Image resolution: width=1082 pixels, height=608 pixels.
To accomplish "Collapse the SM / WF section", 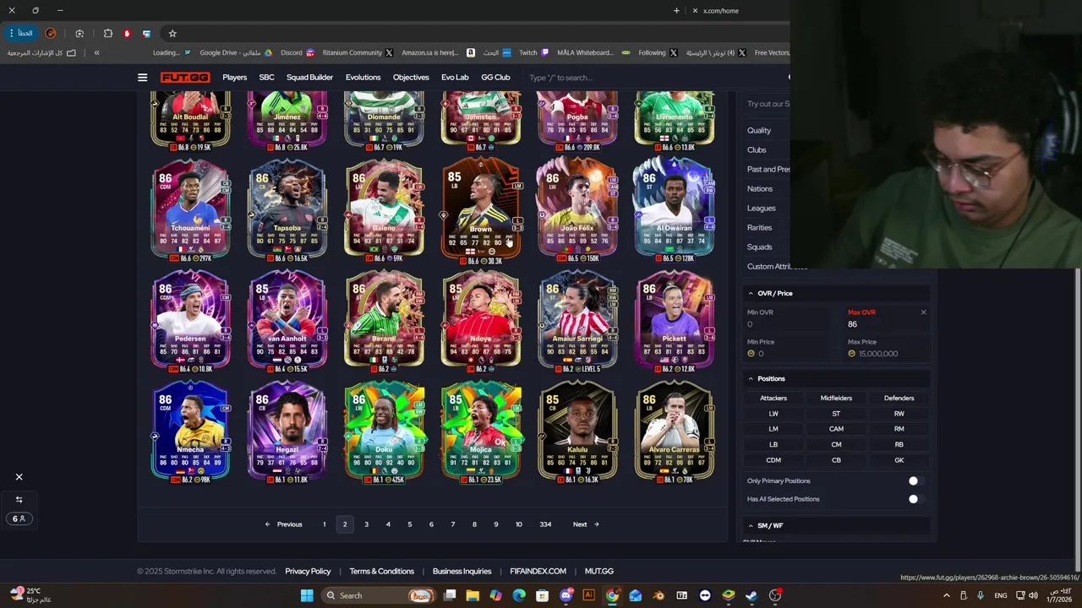I will [x=837, y=525].
